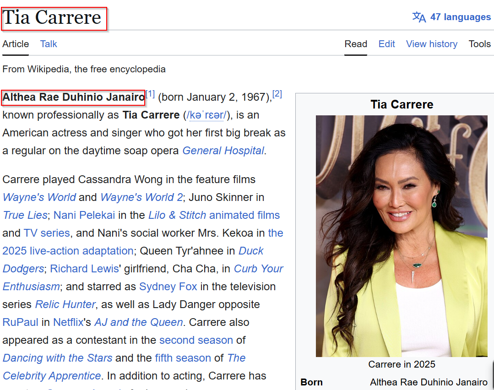The image size is (494, 390).
Task: Click the language translation icon
Action: click(419, 17)
